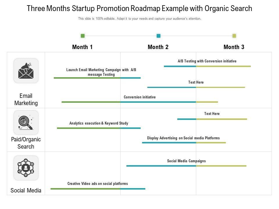279x209 pixels.
Task: Select the Conversion initiative task label
Action: [139, 97]
